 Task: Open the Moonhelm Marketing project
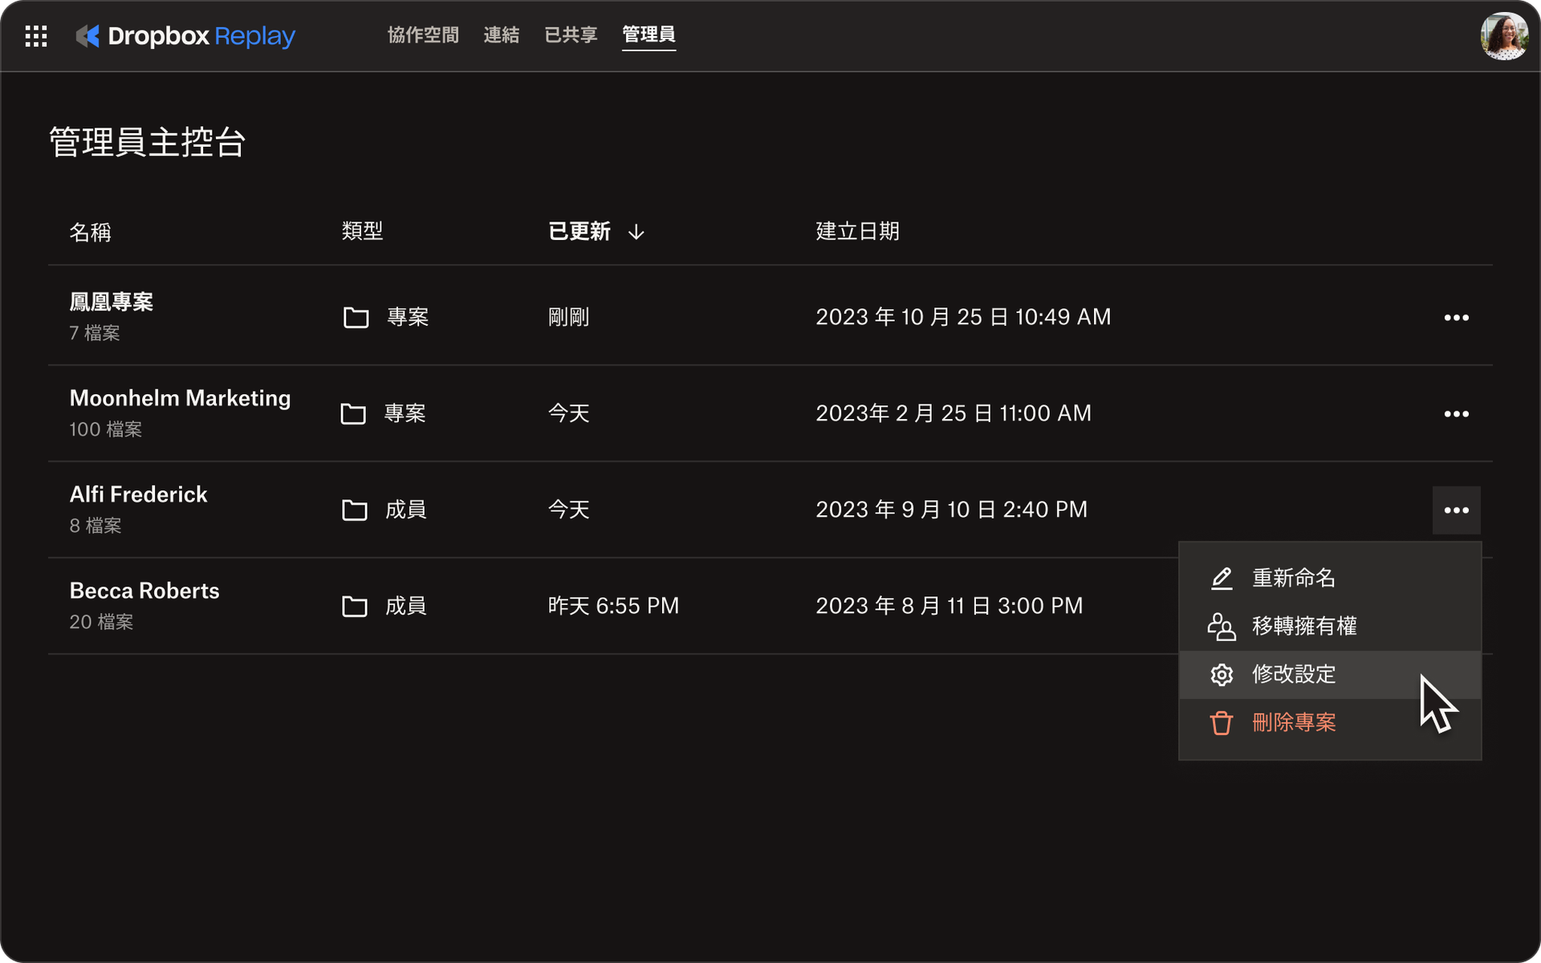coord(180,399)
